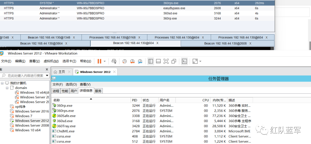Switch VMware to Unity mode
The image size is (311, 144).
click(174, 61)
